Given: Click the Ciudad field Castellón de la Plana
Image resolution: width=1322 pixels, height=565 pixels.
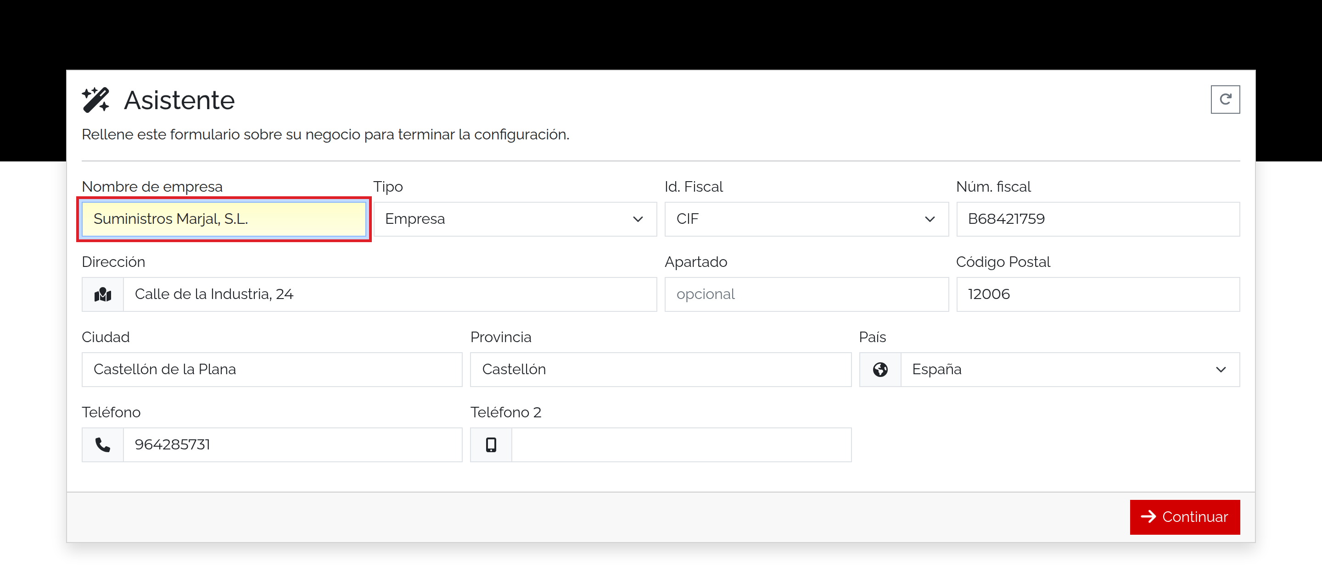Looking at the screenshot, I should pos(272,370).
